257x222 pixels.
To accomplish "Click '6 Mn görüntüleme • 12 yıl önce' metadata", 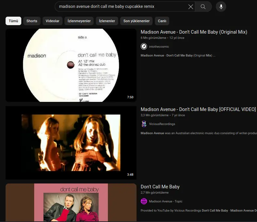I will pyautogui.click(x=162, y=38).
